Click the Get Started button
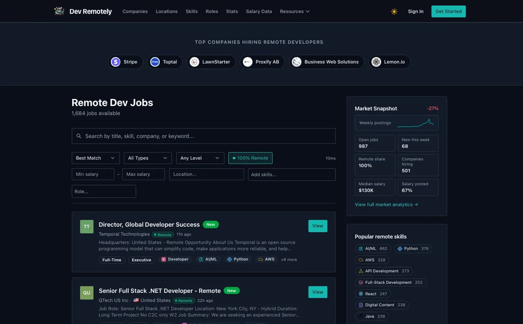The image size is (523, 324). 448,11
